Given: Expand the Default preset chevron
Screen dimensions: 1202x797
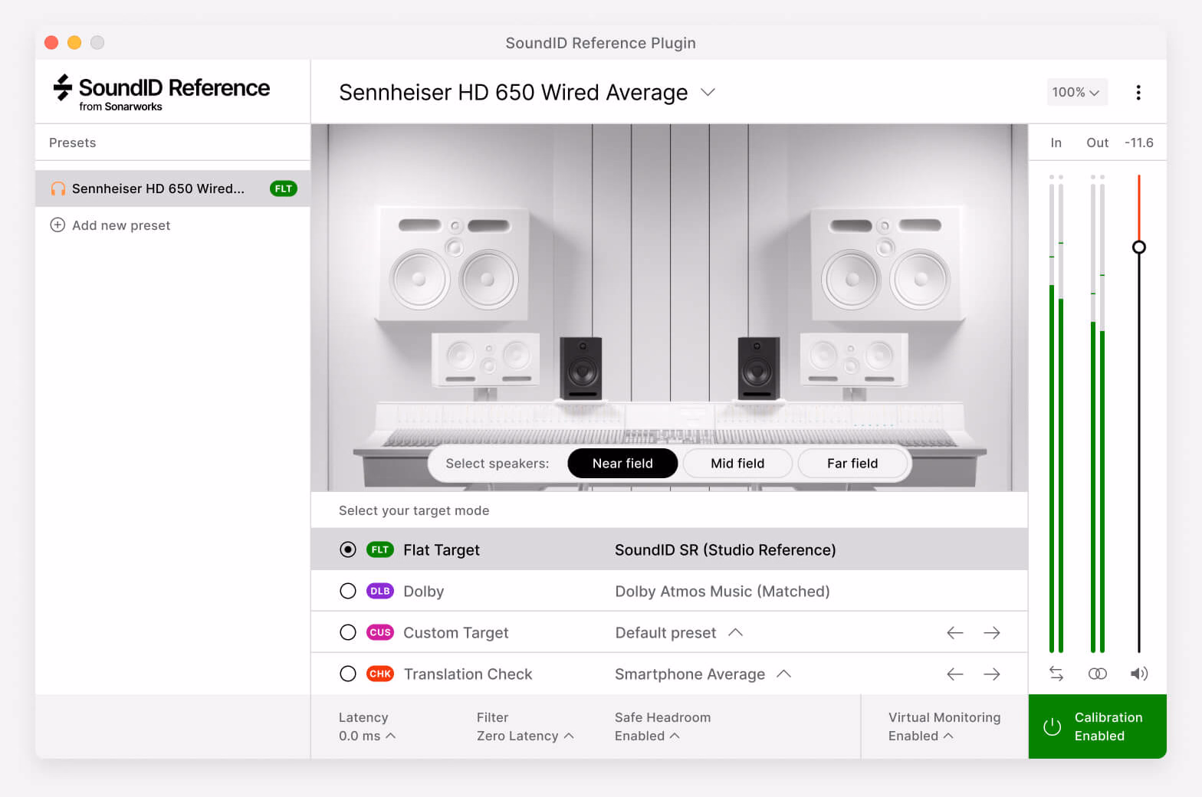Looking at the screenshot, I should [736, 632].
